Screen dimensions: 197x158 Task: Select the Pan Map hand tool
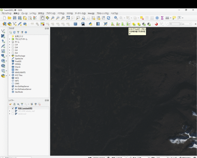click(42, 18)
